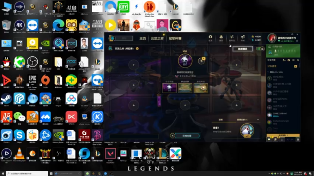Expand the invited players dropdown arrow
314x176 pixels.
click(x=258, y=120)
